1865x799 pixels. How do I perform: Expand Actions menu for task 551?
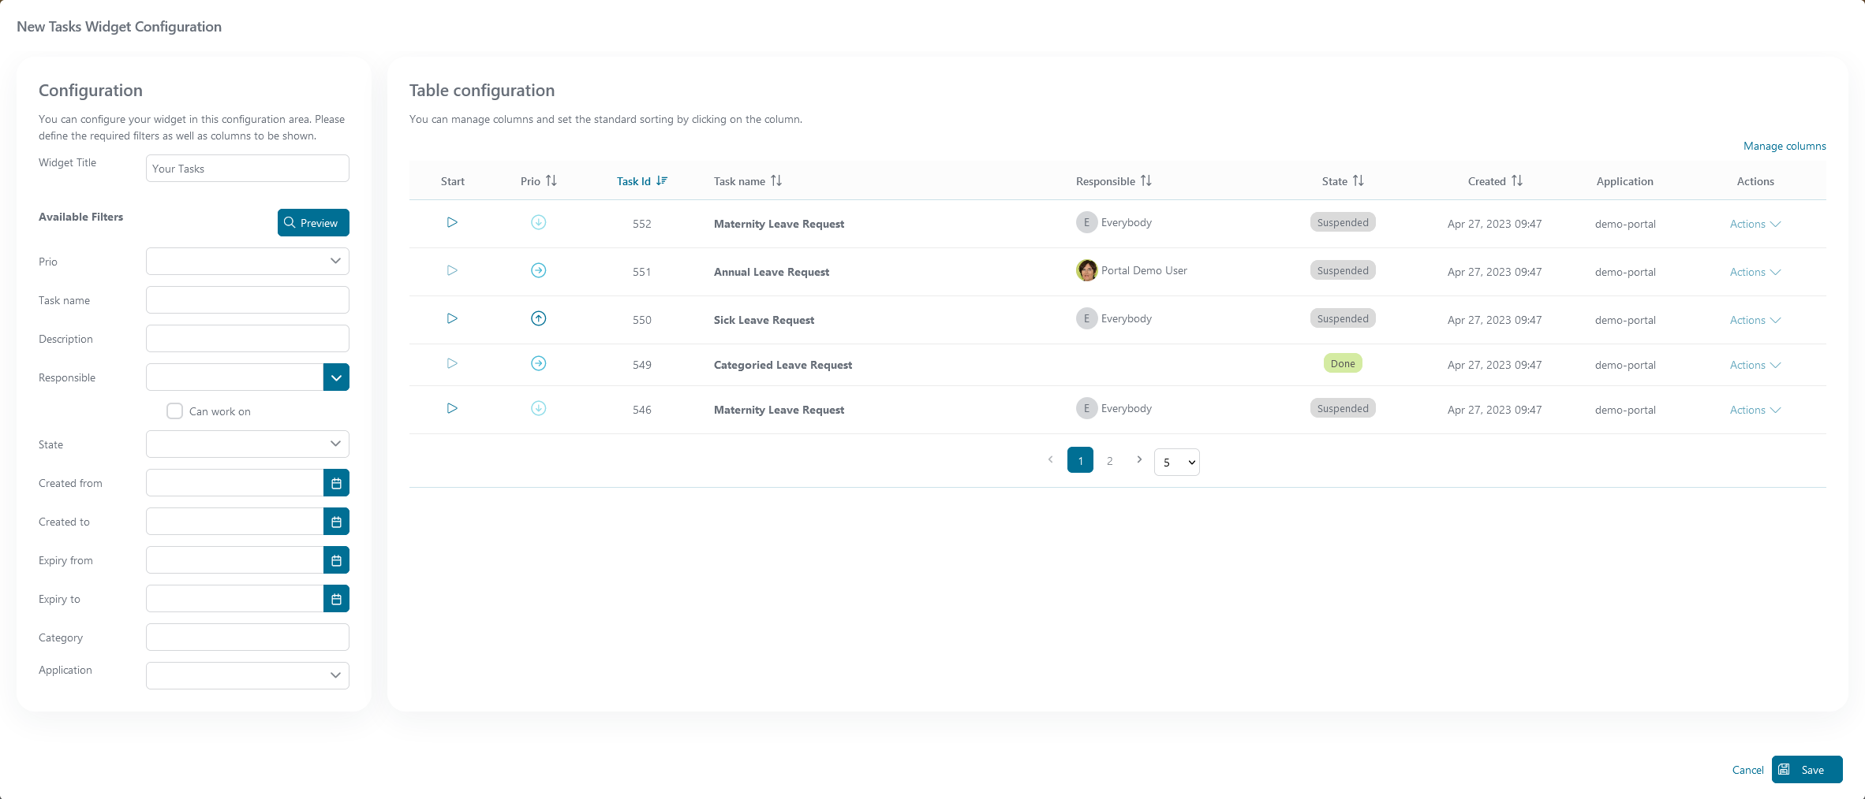1755,272
